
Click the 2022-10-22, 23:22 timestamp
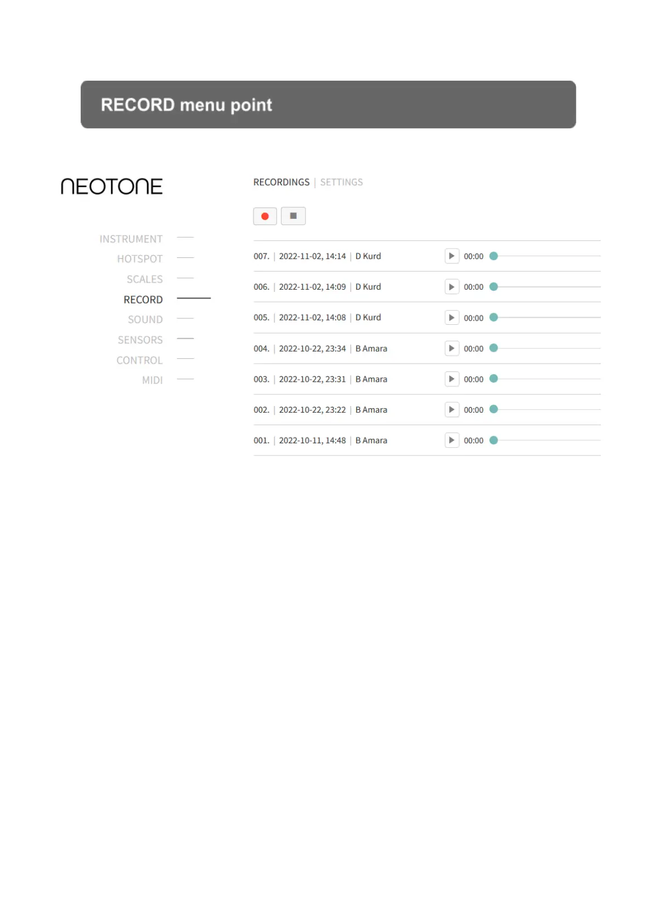click(x=312, y=410)
